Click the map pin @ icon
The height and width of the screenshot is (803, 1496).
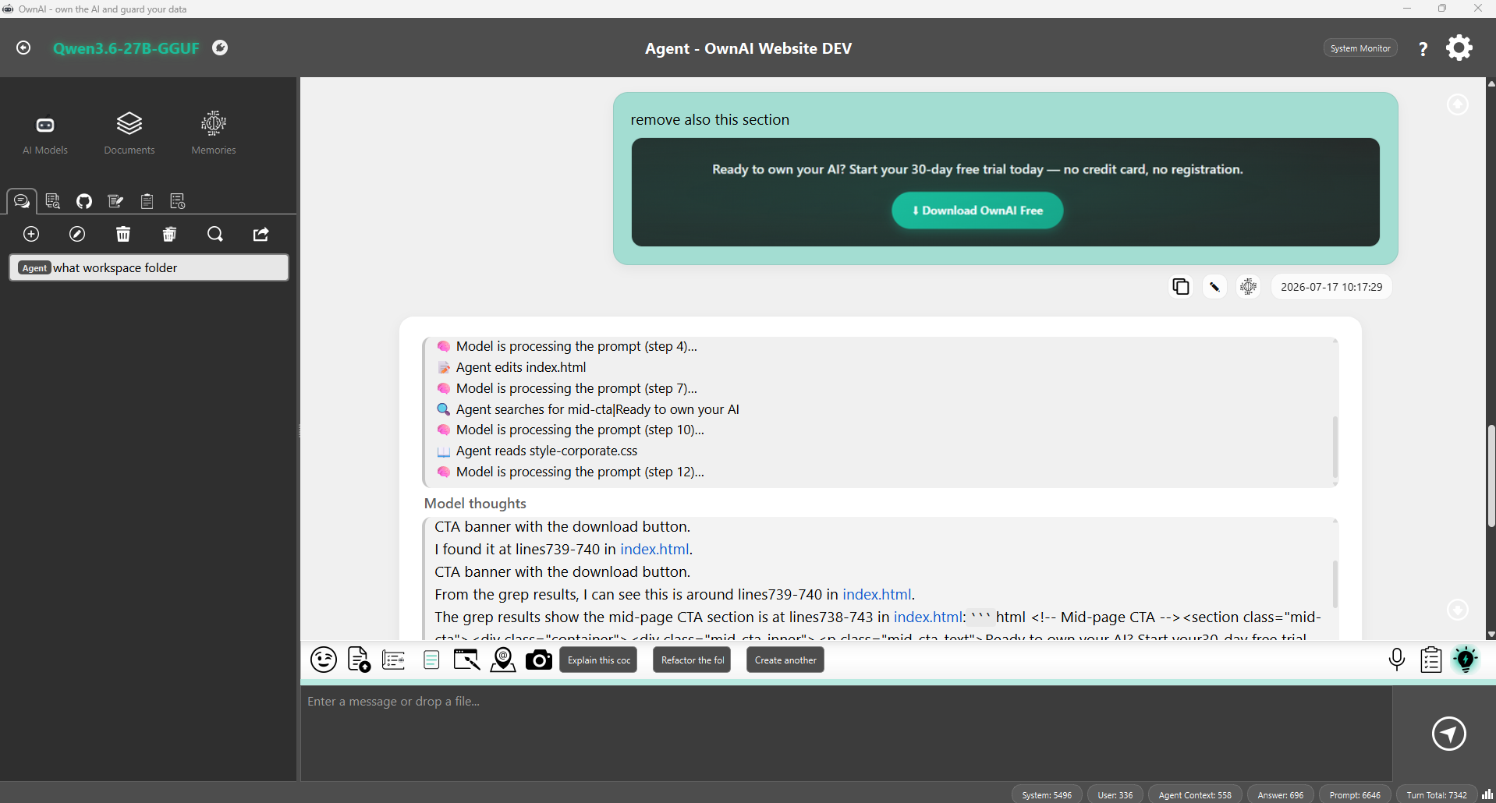(503, 660)
